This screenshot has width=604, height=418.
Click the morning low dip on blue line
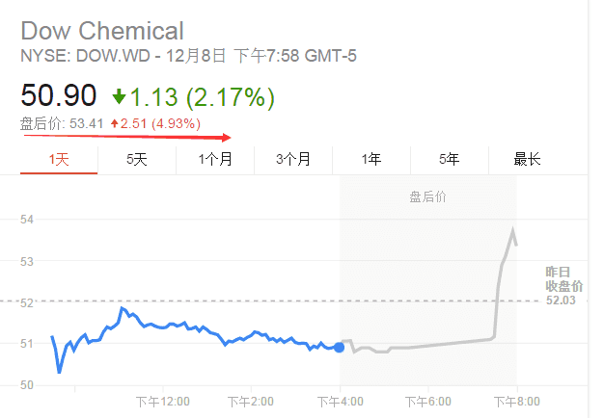[59, 371]
